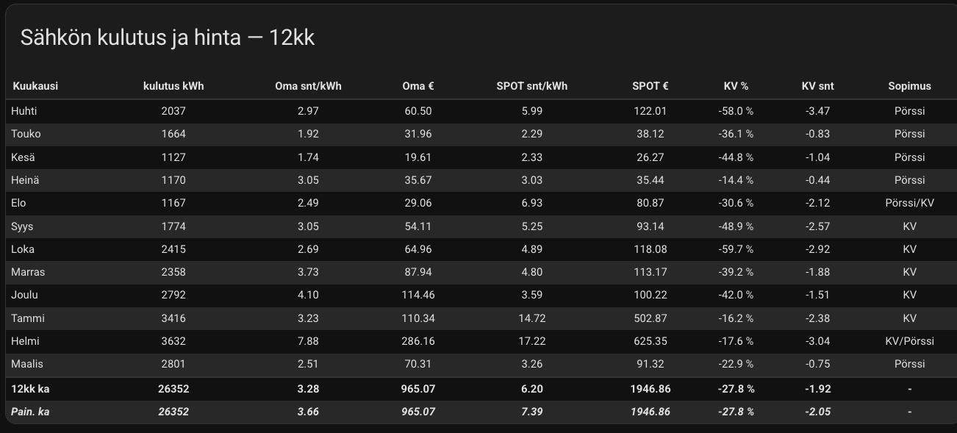
Task: Click the 'SPOT snt/kWh' column header
Action: point(531,86)
